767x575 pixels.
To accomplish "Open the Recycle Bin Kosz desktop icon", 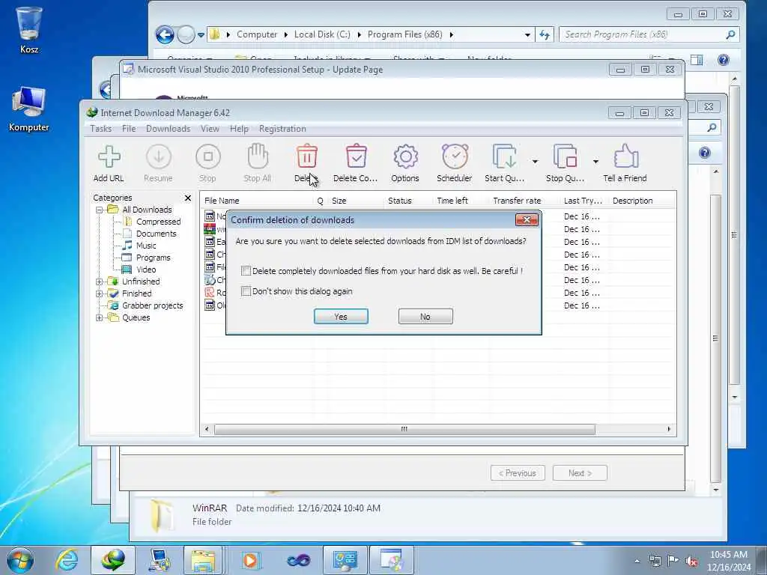I will point(29,29).
